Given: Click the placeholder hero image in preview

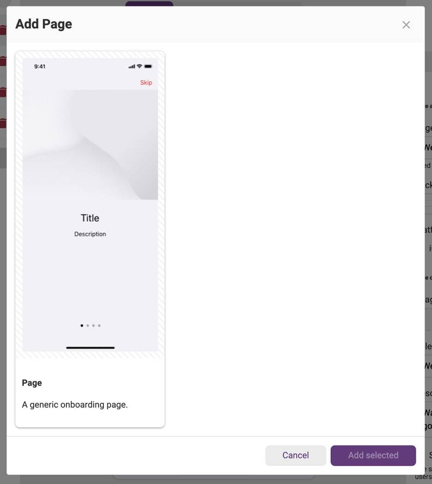Looking at the screenshot, I should click(90, 144).
